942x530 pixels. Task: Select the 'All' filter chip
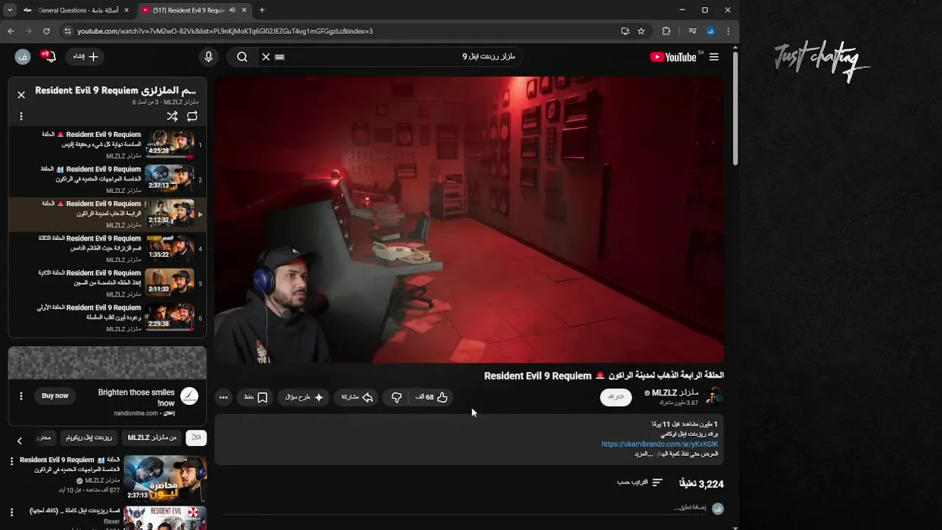196,438
